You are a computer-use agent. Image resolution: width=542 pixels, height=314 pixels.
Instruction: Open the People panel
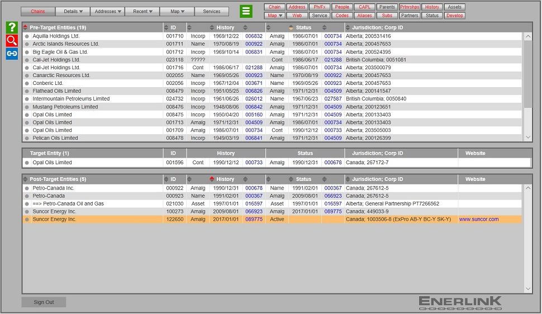pos(342,7)
